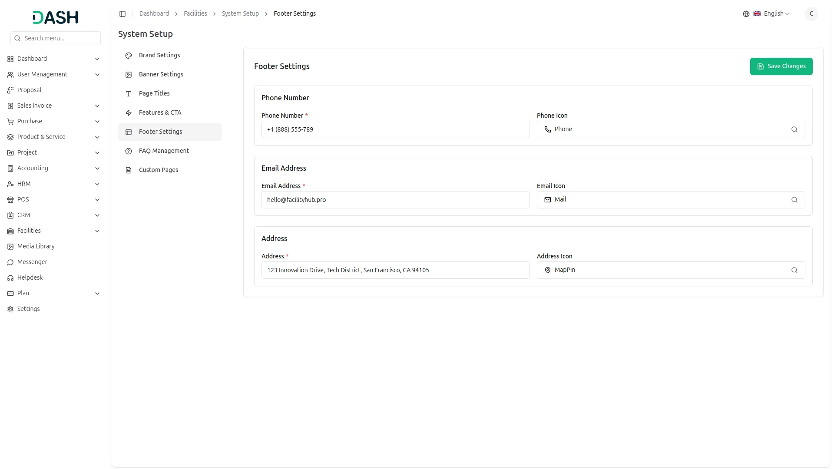Click the Email Address input field

coord(395,200)
